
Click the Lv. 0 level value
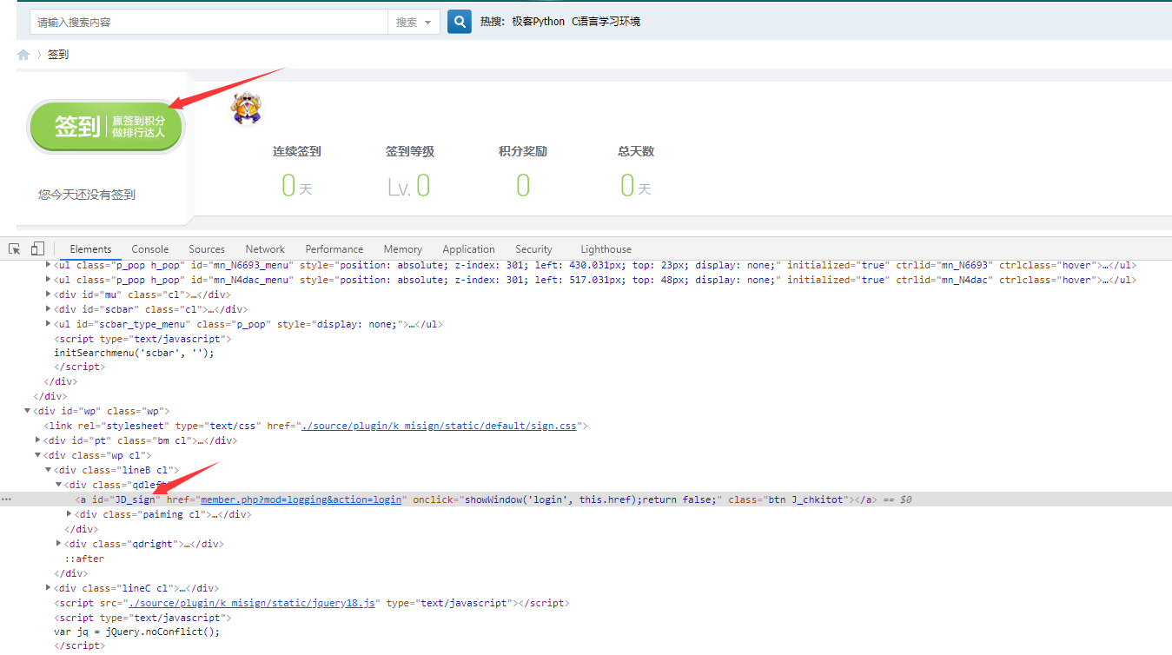tap(409, 186)
